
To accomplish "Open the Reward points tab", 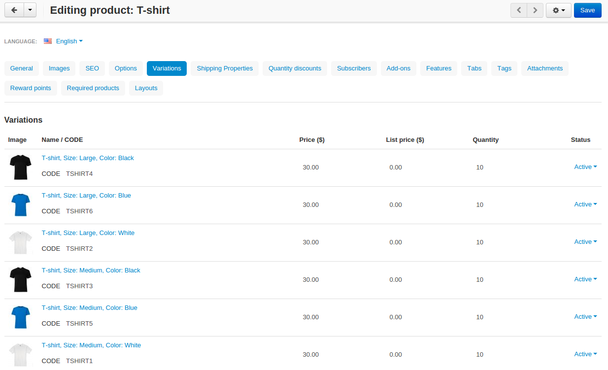I will [31, 88].
